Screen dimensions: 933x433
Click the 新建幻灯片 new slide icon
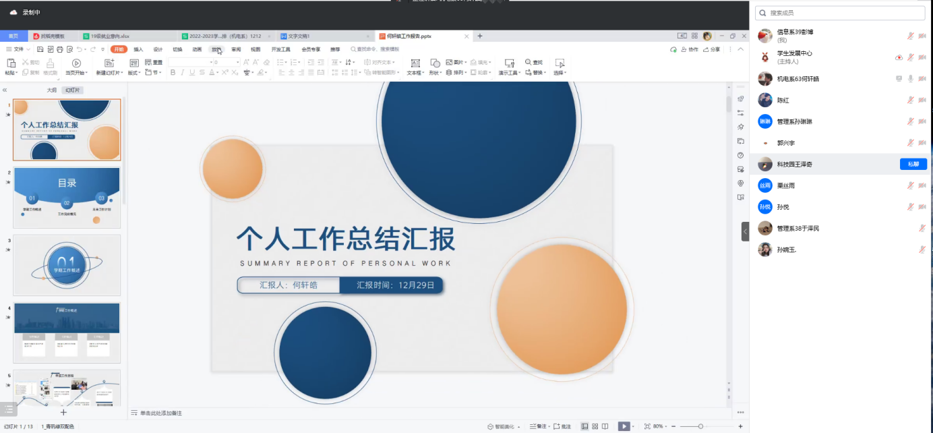(109, 63)
